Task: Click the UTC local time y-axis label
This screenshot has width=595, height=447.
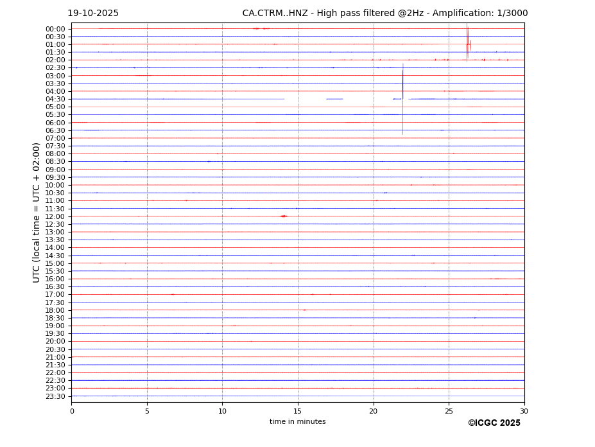Action: coord(37,212)
